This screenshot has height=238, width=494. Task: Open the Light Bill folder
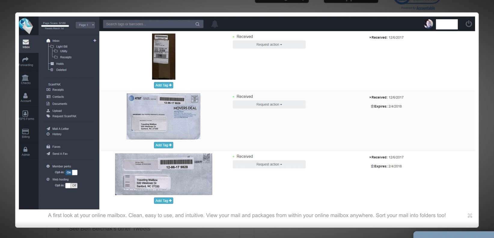pos(62,47)
